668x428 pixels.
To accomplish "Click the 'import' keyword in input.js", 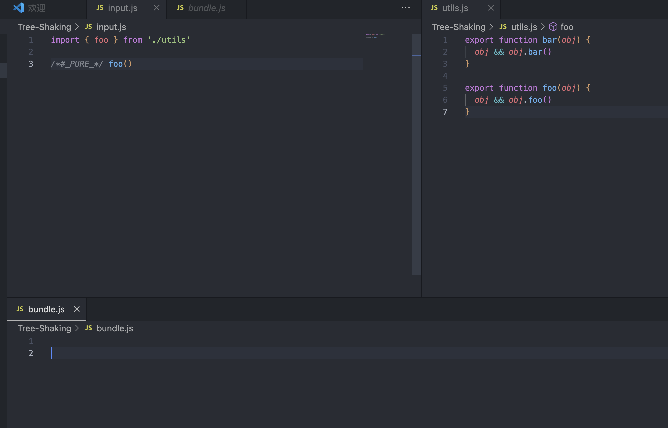I will coord(65,40).
